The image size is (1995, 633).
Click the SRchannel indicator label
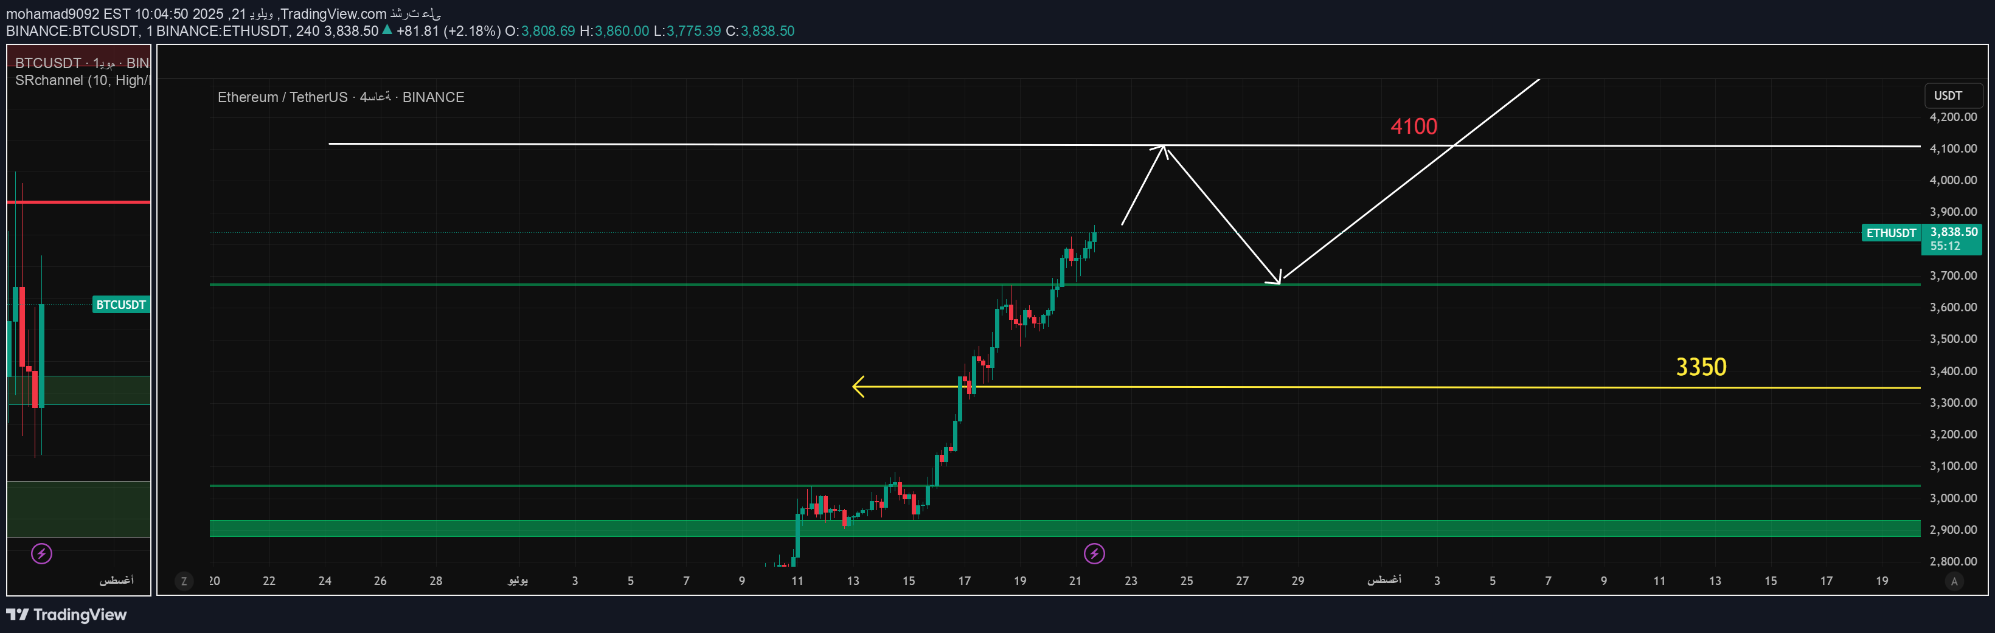pos(82,80)
